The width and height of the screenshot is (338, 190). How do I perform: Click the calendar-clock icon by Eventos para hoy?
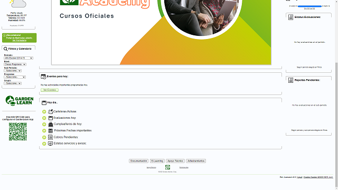[43, 77]
